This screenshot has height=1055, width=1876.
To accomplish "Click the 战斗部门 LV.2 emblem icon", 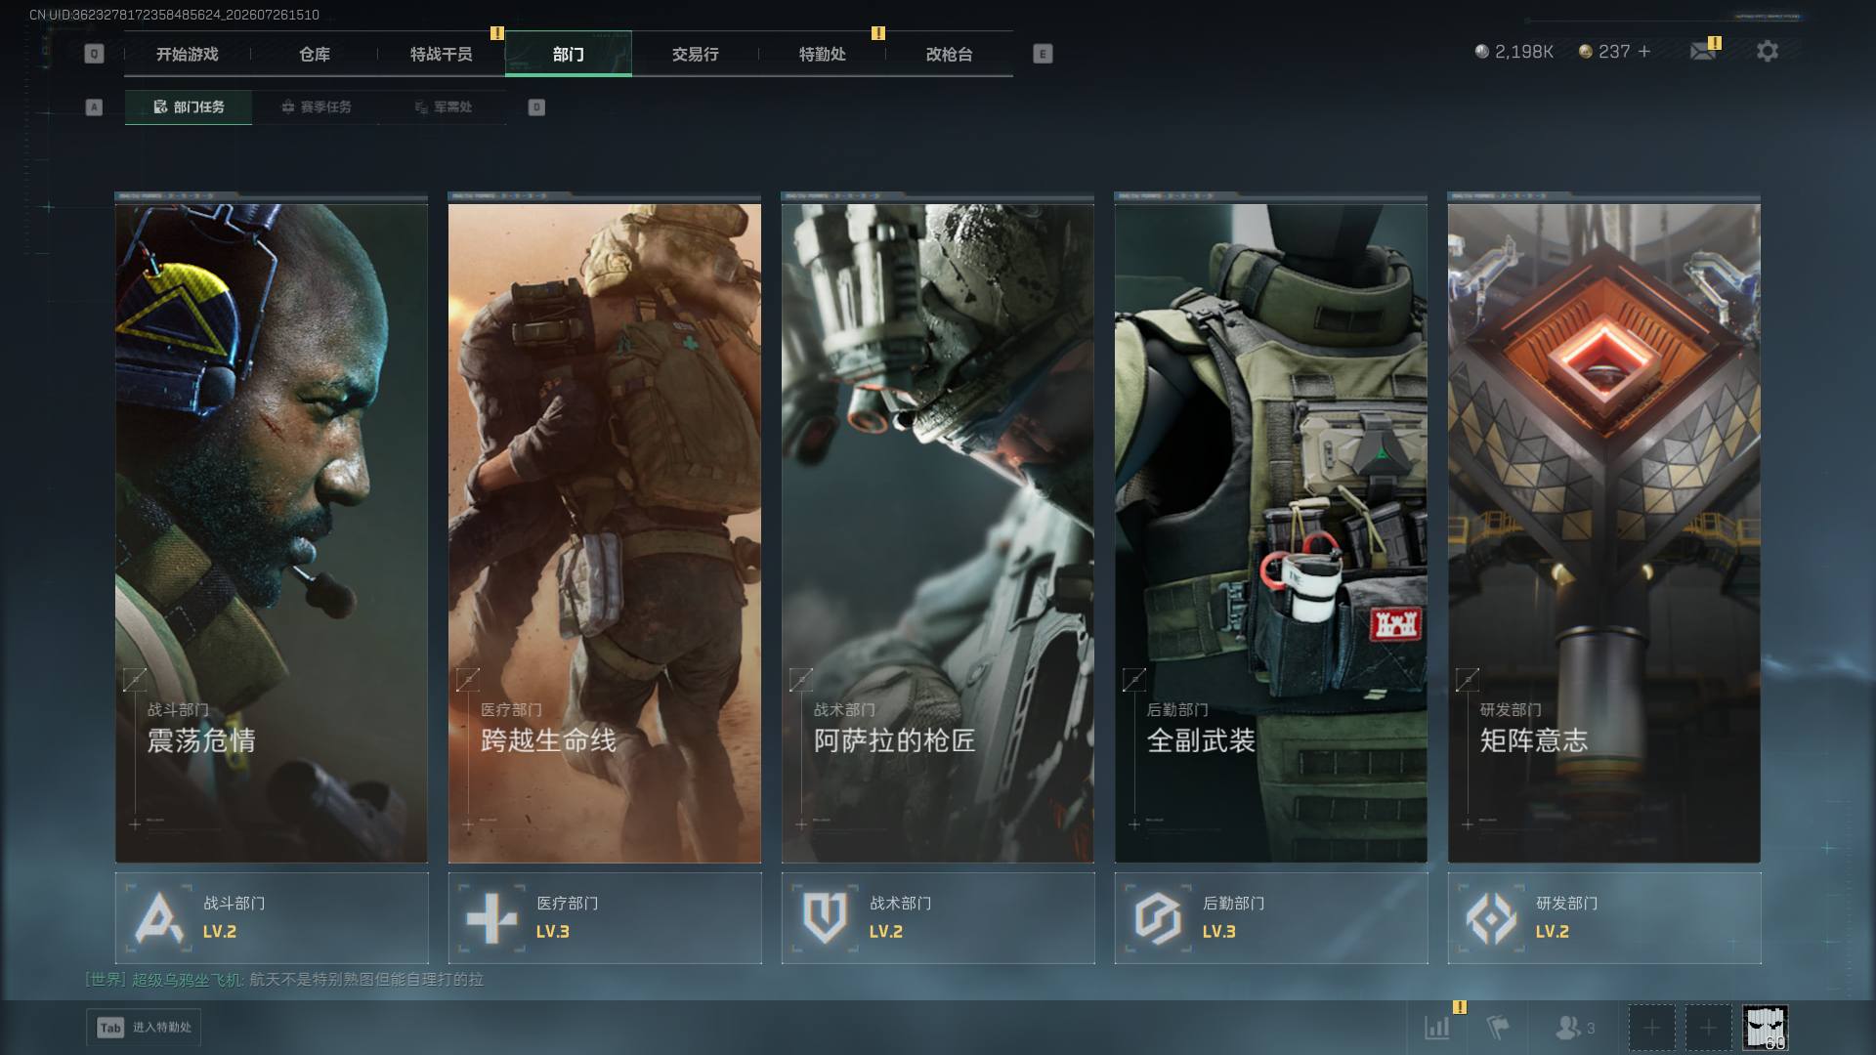I will [x=158, y=918].
